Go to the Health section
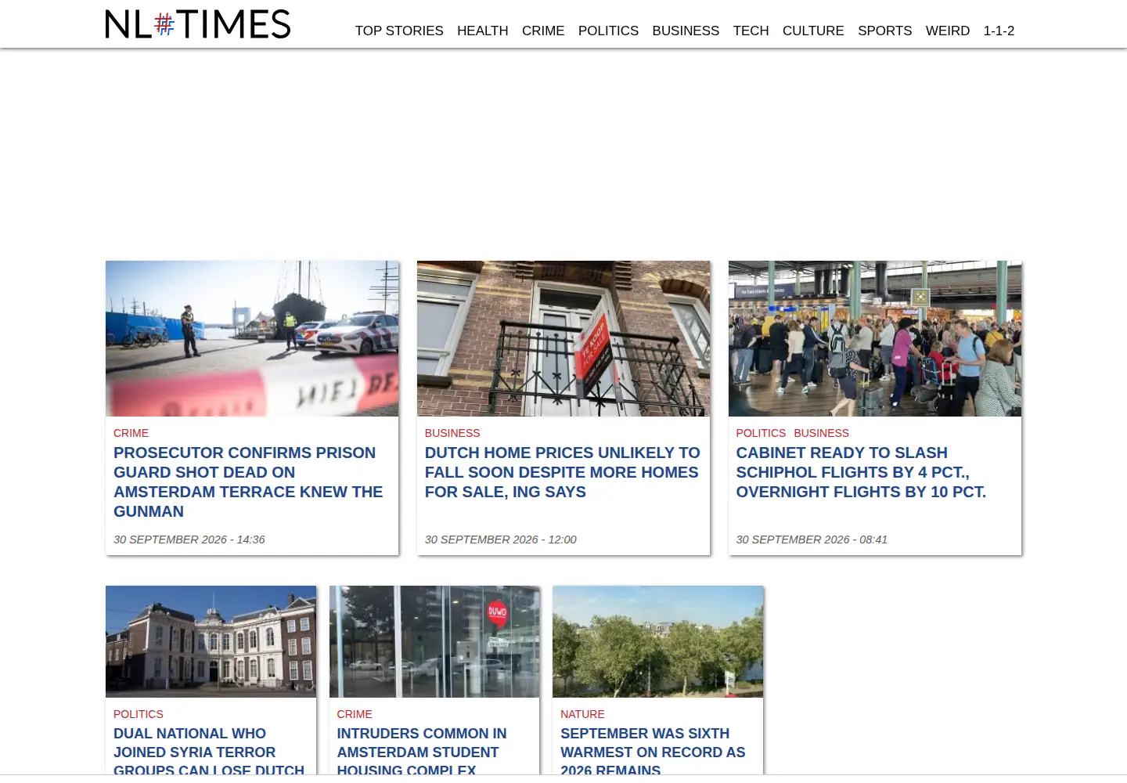The image size is (1127, 783). click(483, 31)
